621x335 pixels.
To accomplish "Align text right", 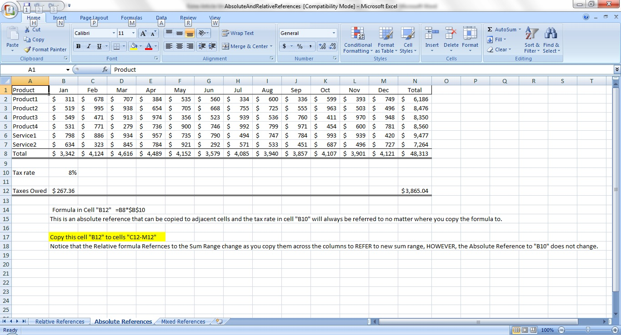I will point(190,46).
